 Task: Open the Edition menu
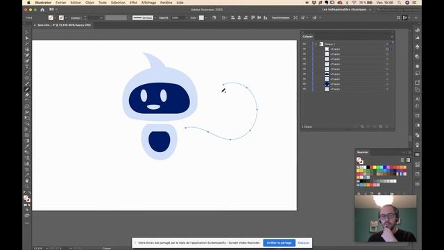76,3
